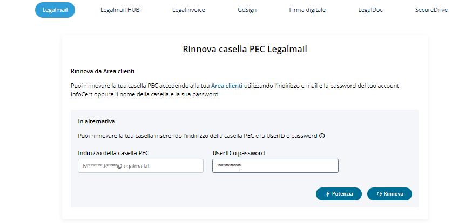
Task: Select the SecureDrive tab
Action: click(x=431, y=10)
